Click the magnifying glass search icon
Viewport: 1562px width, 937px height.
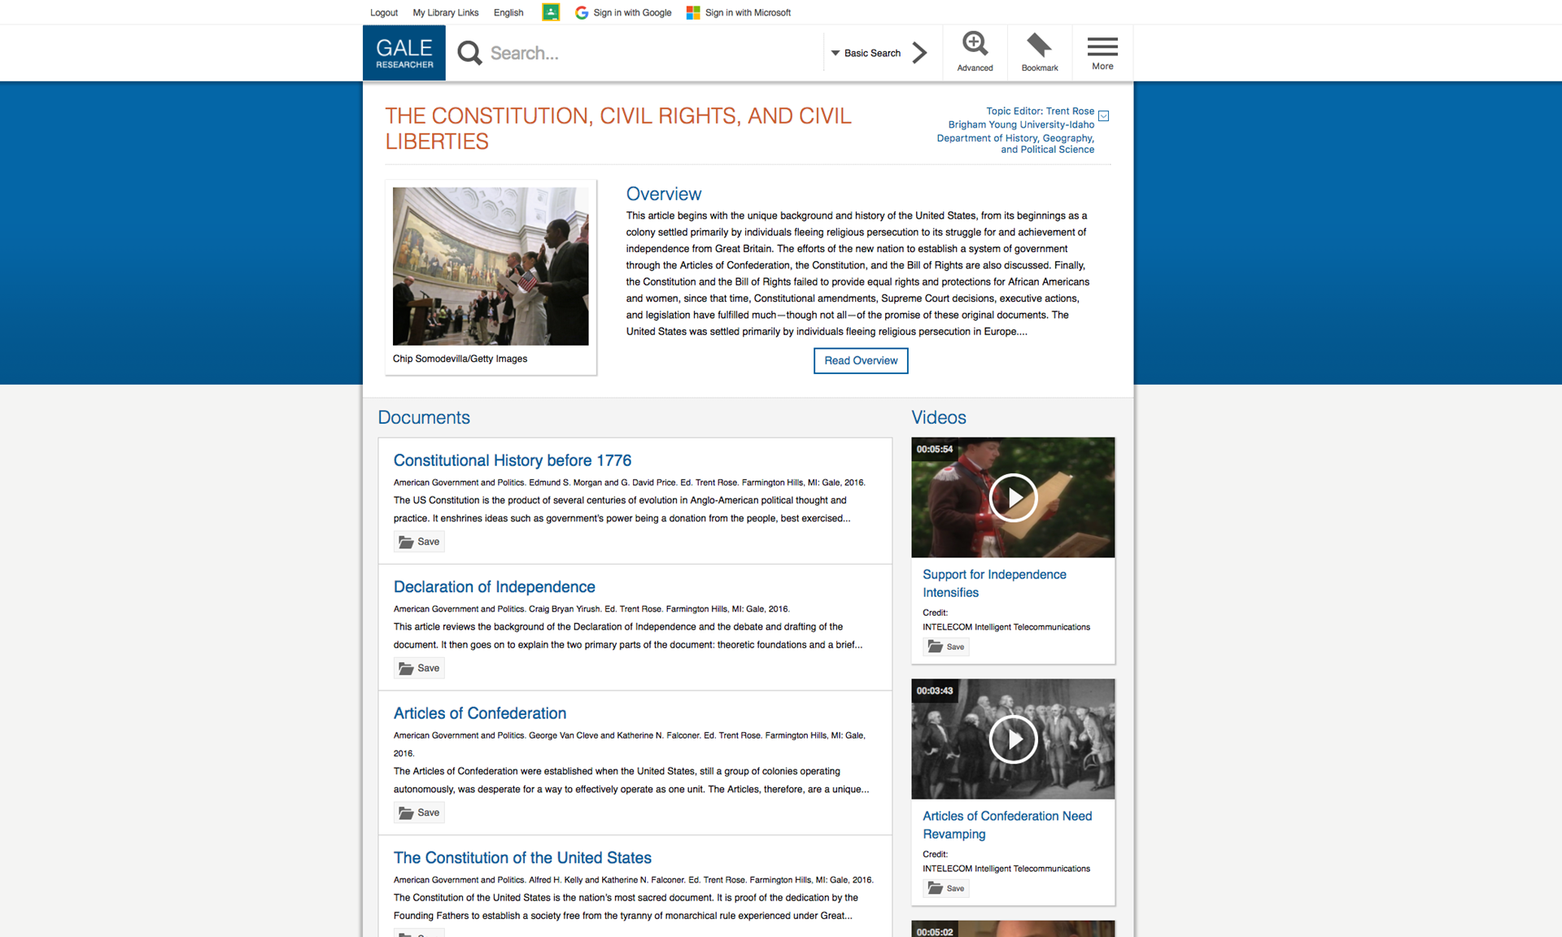[x=469, y=53]
